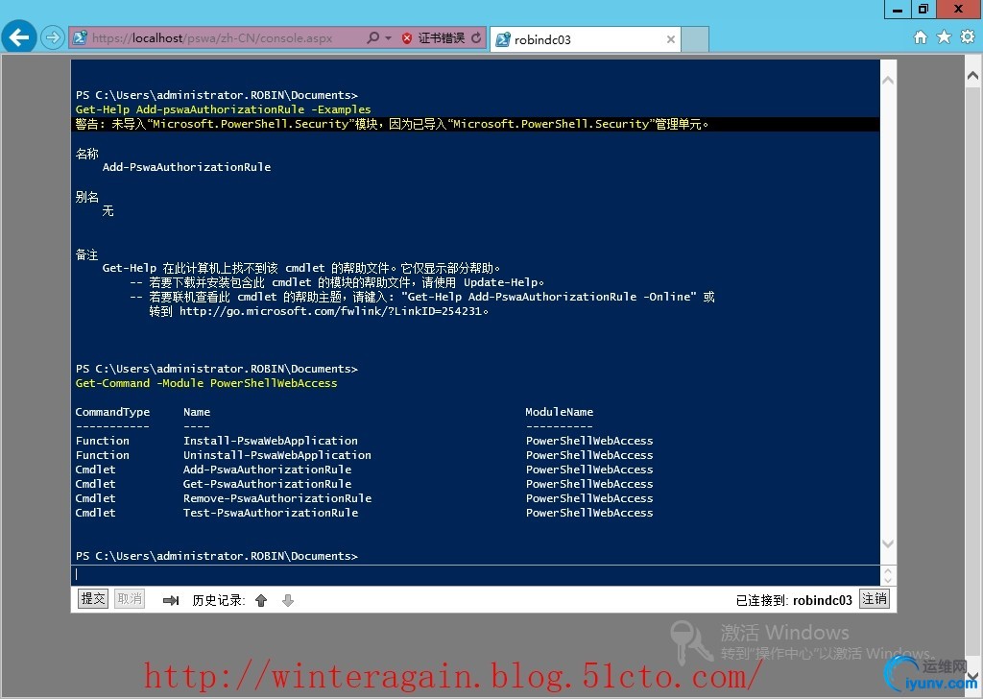The image size is (983, 699).
Task: Click the go.microsoft.com fwlink URL text
Action: [x=331, y=311]
